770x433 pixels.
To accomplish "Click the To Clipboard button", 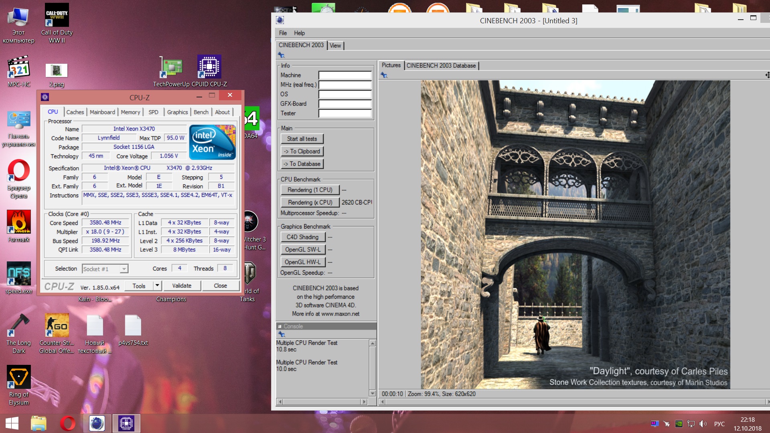I will 302,152.
